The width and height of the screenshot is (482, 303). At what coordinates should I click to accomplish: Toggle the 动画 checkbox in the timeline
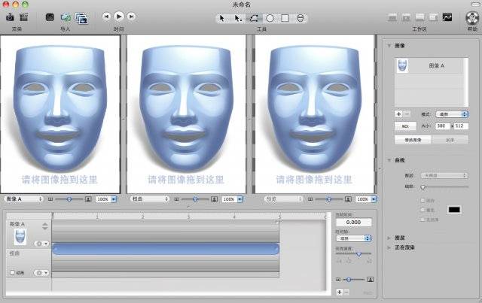(x=12, y=272)
